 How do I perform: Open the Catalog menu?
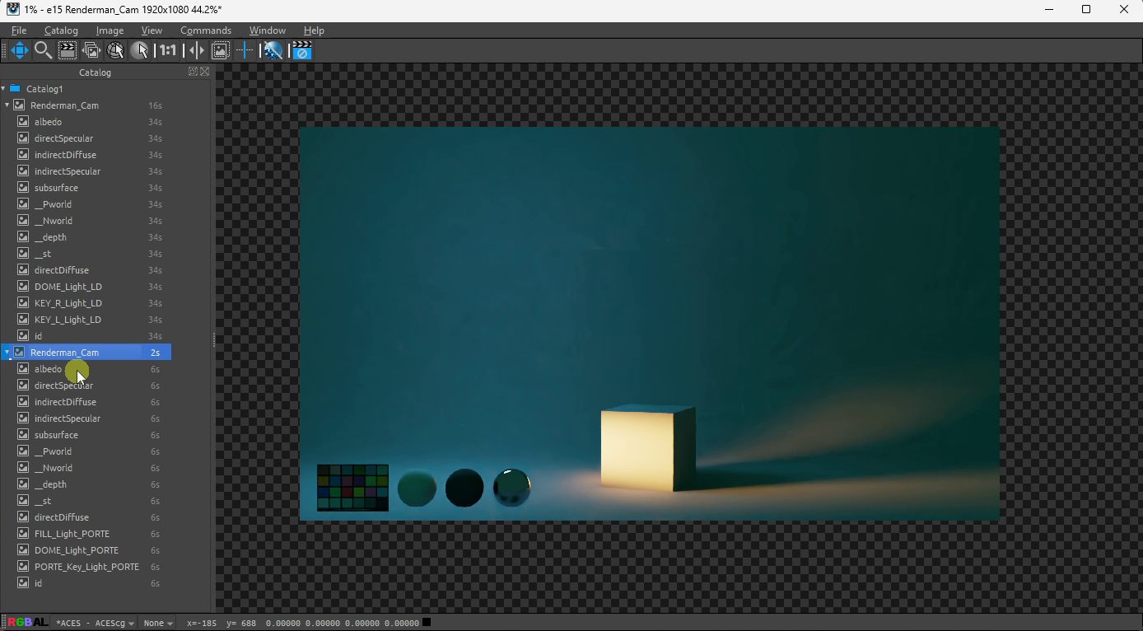tap(61, 30)
